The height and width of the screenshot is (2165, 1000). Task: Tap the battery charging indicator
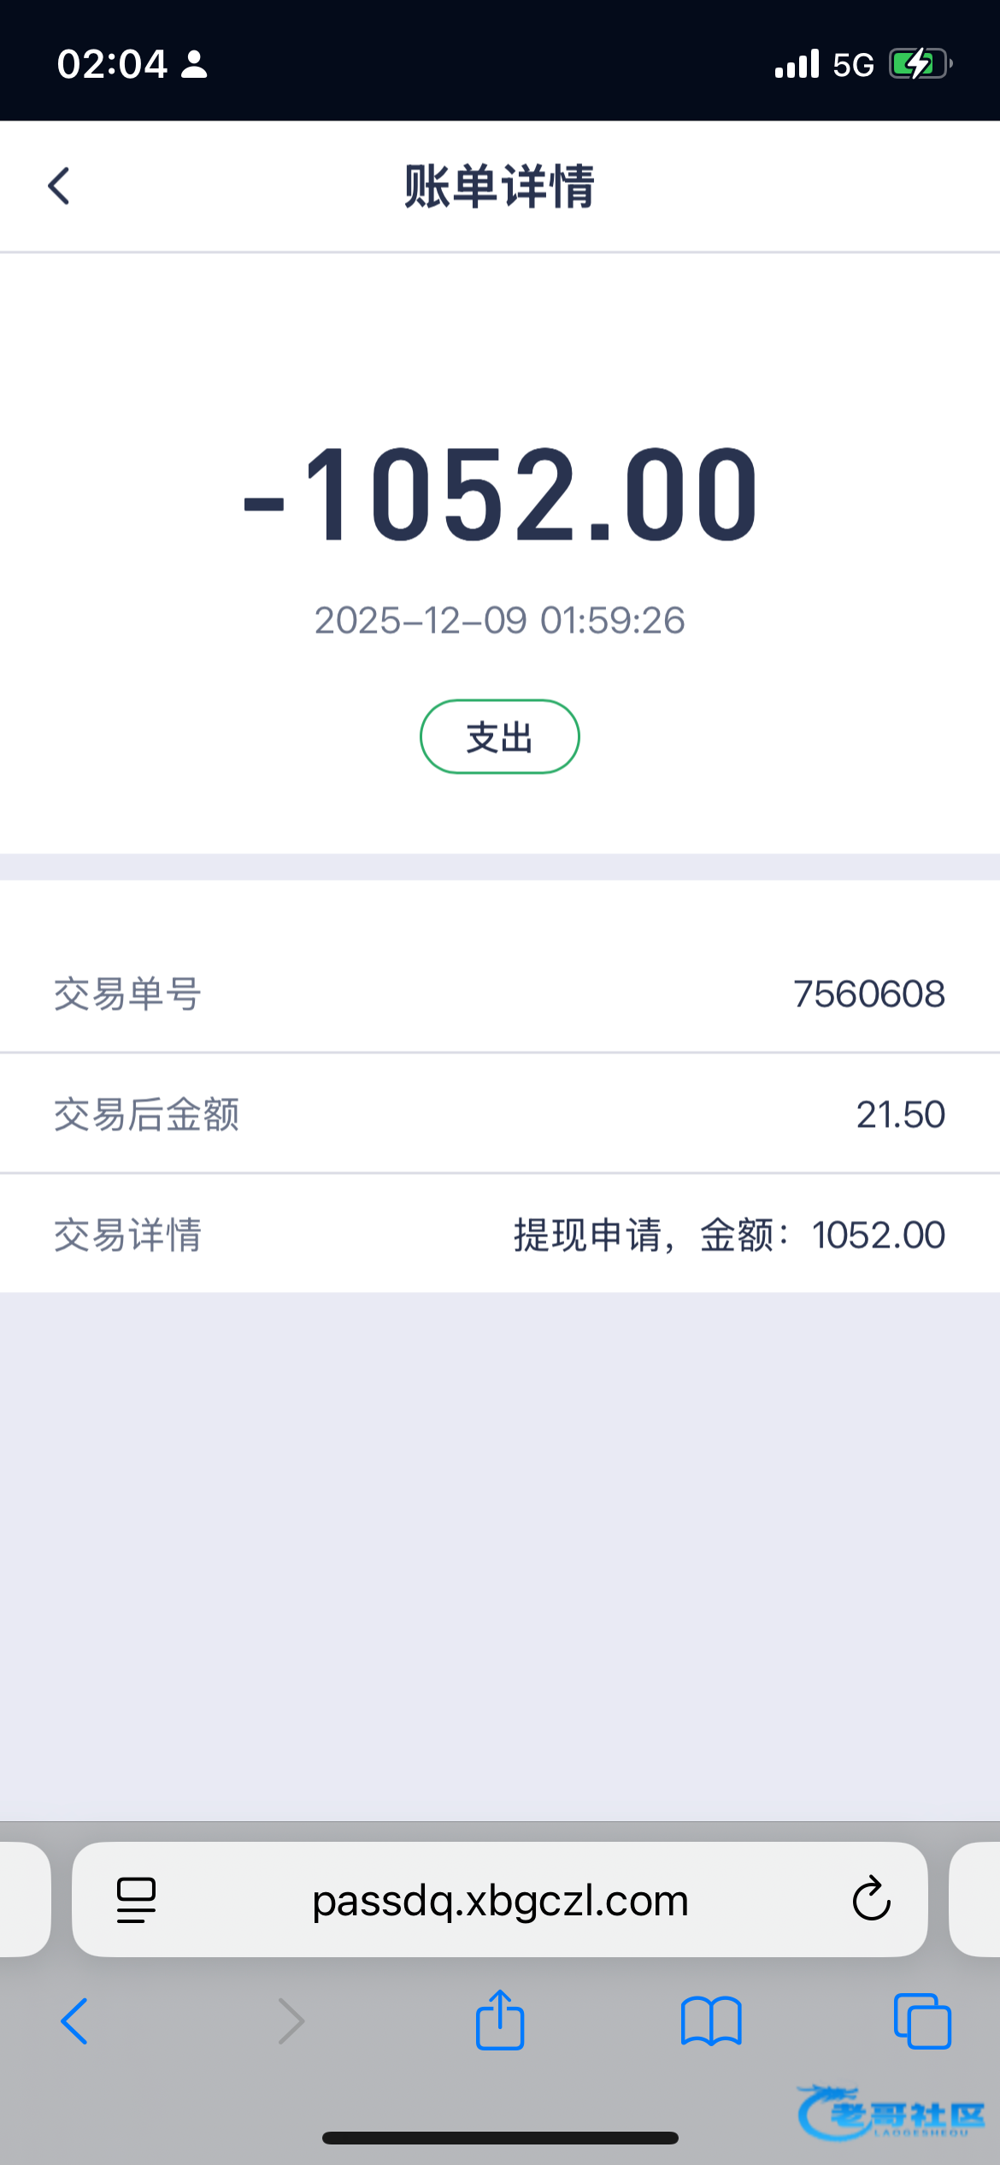click(920, 64)
